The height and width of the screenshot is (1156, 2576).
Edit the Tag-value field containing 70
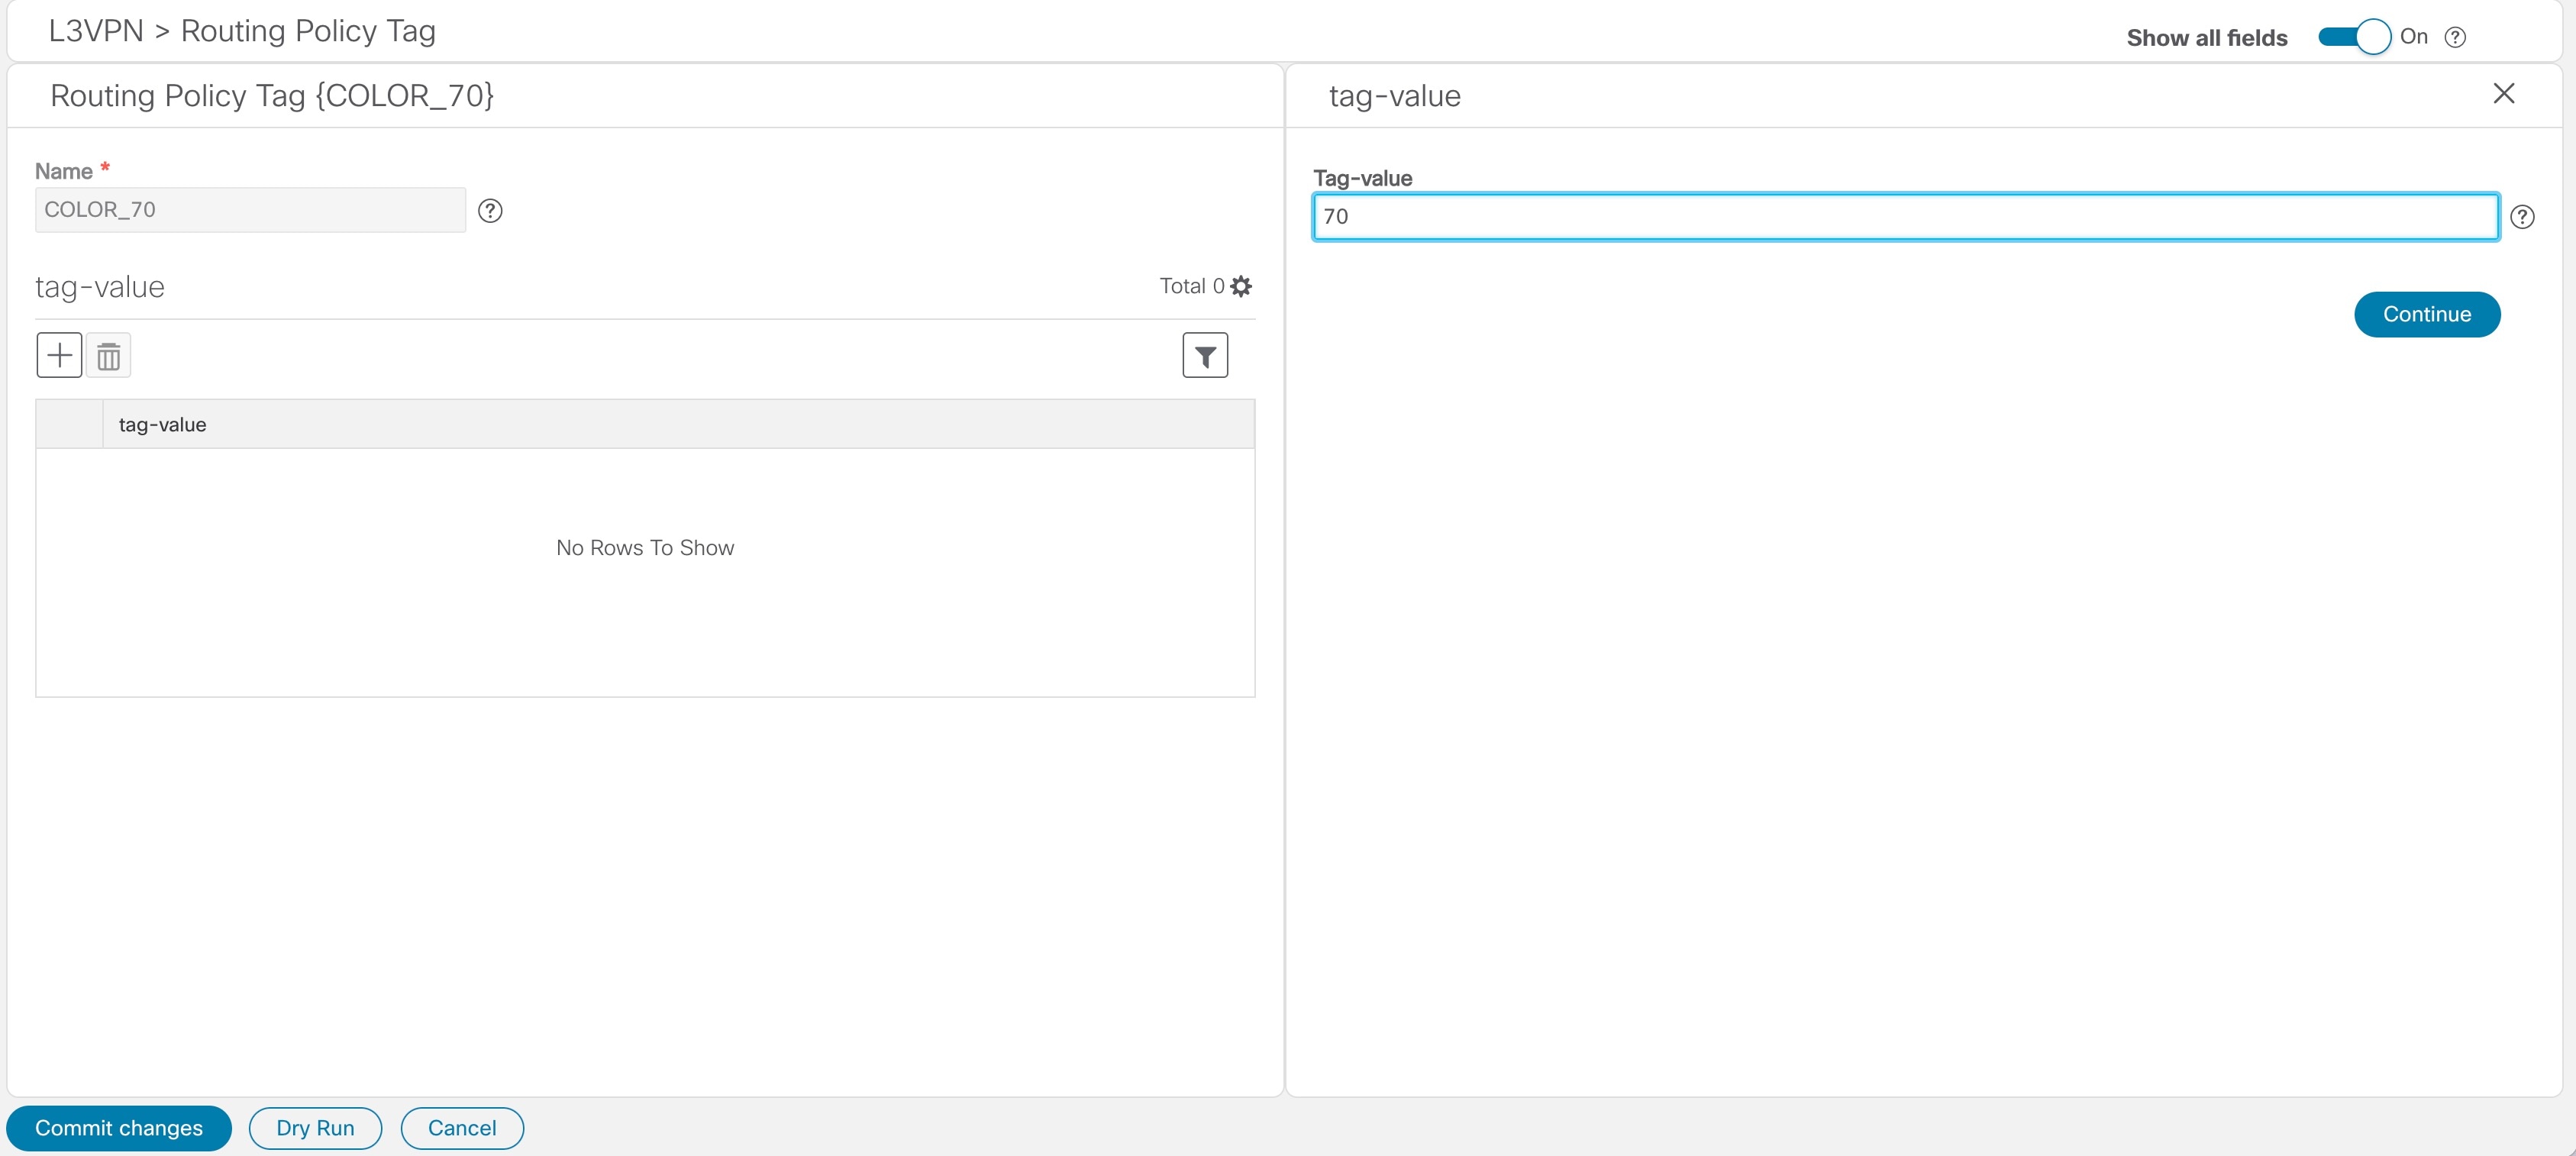click(1900, 216)
